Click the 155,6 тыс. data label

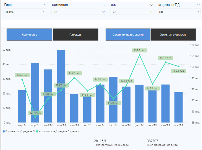coord(139,50)
